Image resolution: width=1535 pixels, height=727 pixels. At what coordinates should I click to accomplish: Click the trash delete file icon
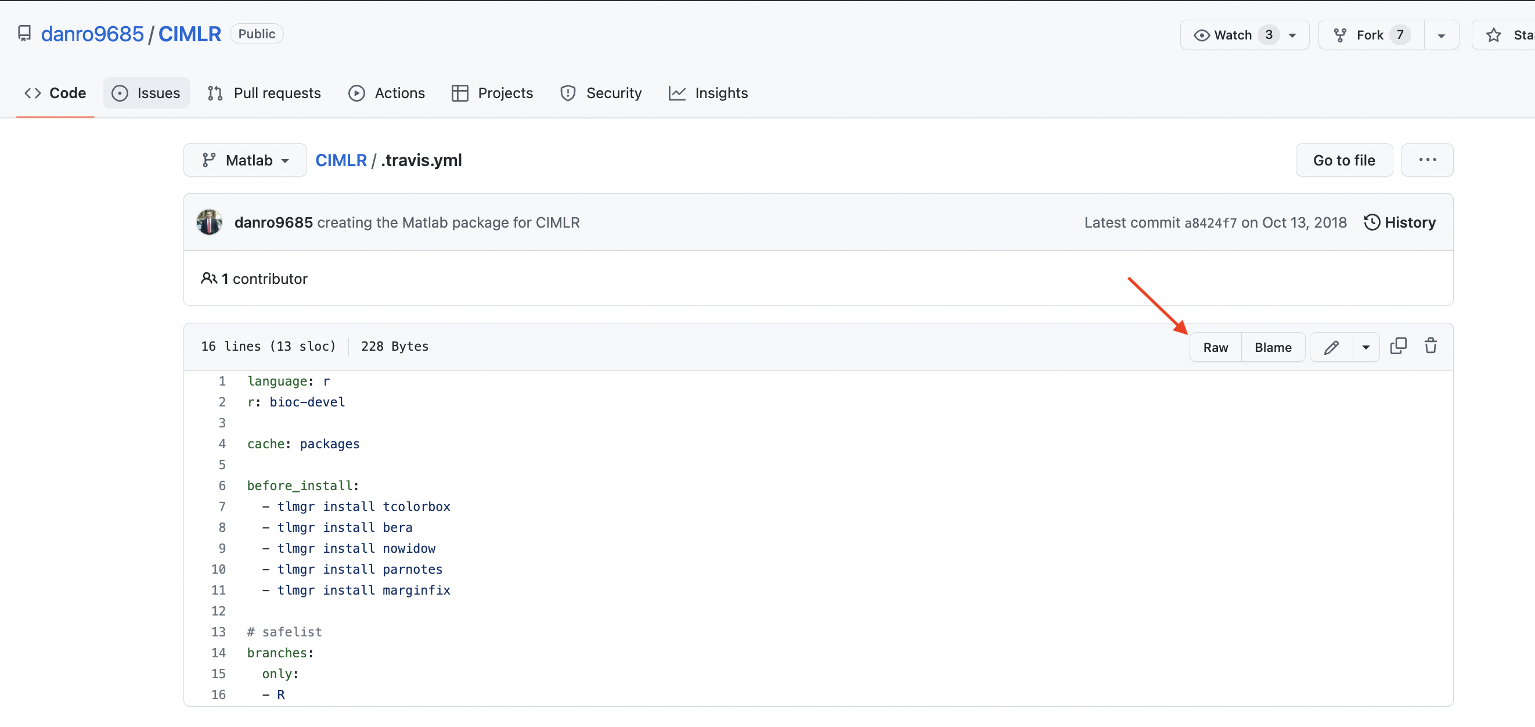[x=1430, y=346]
